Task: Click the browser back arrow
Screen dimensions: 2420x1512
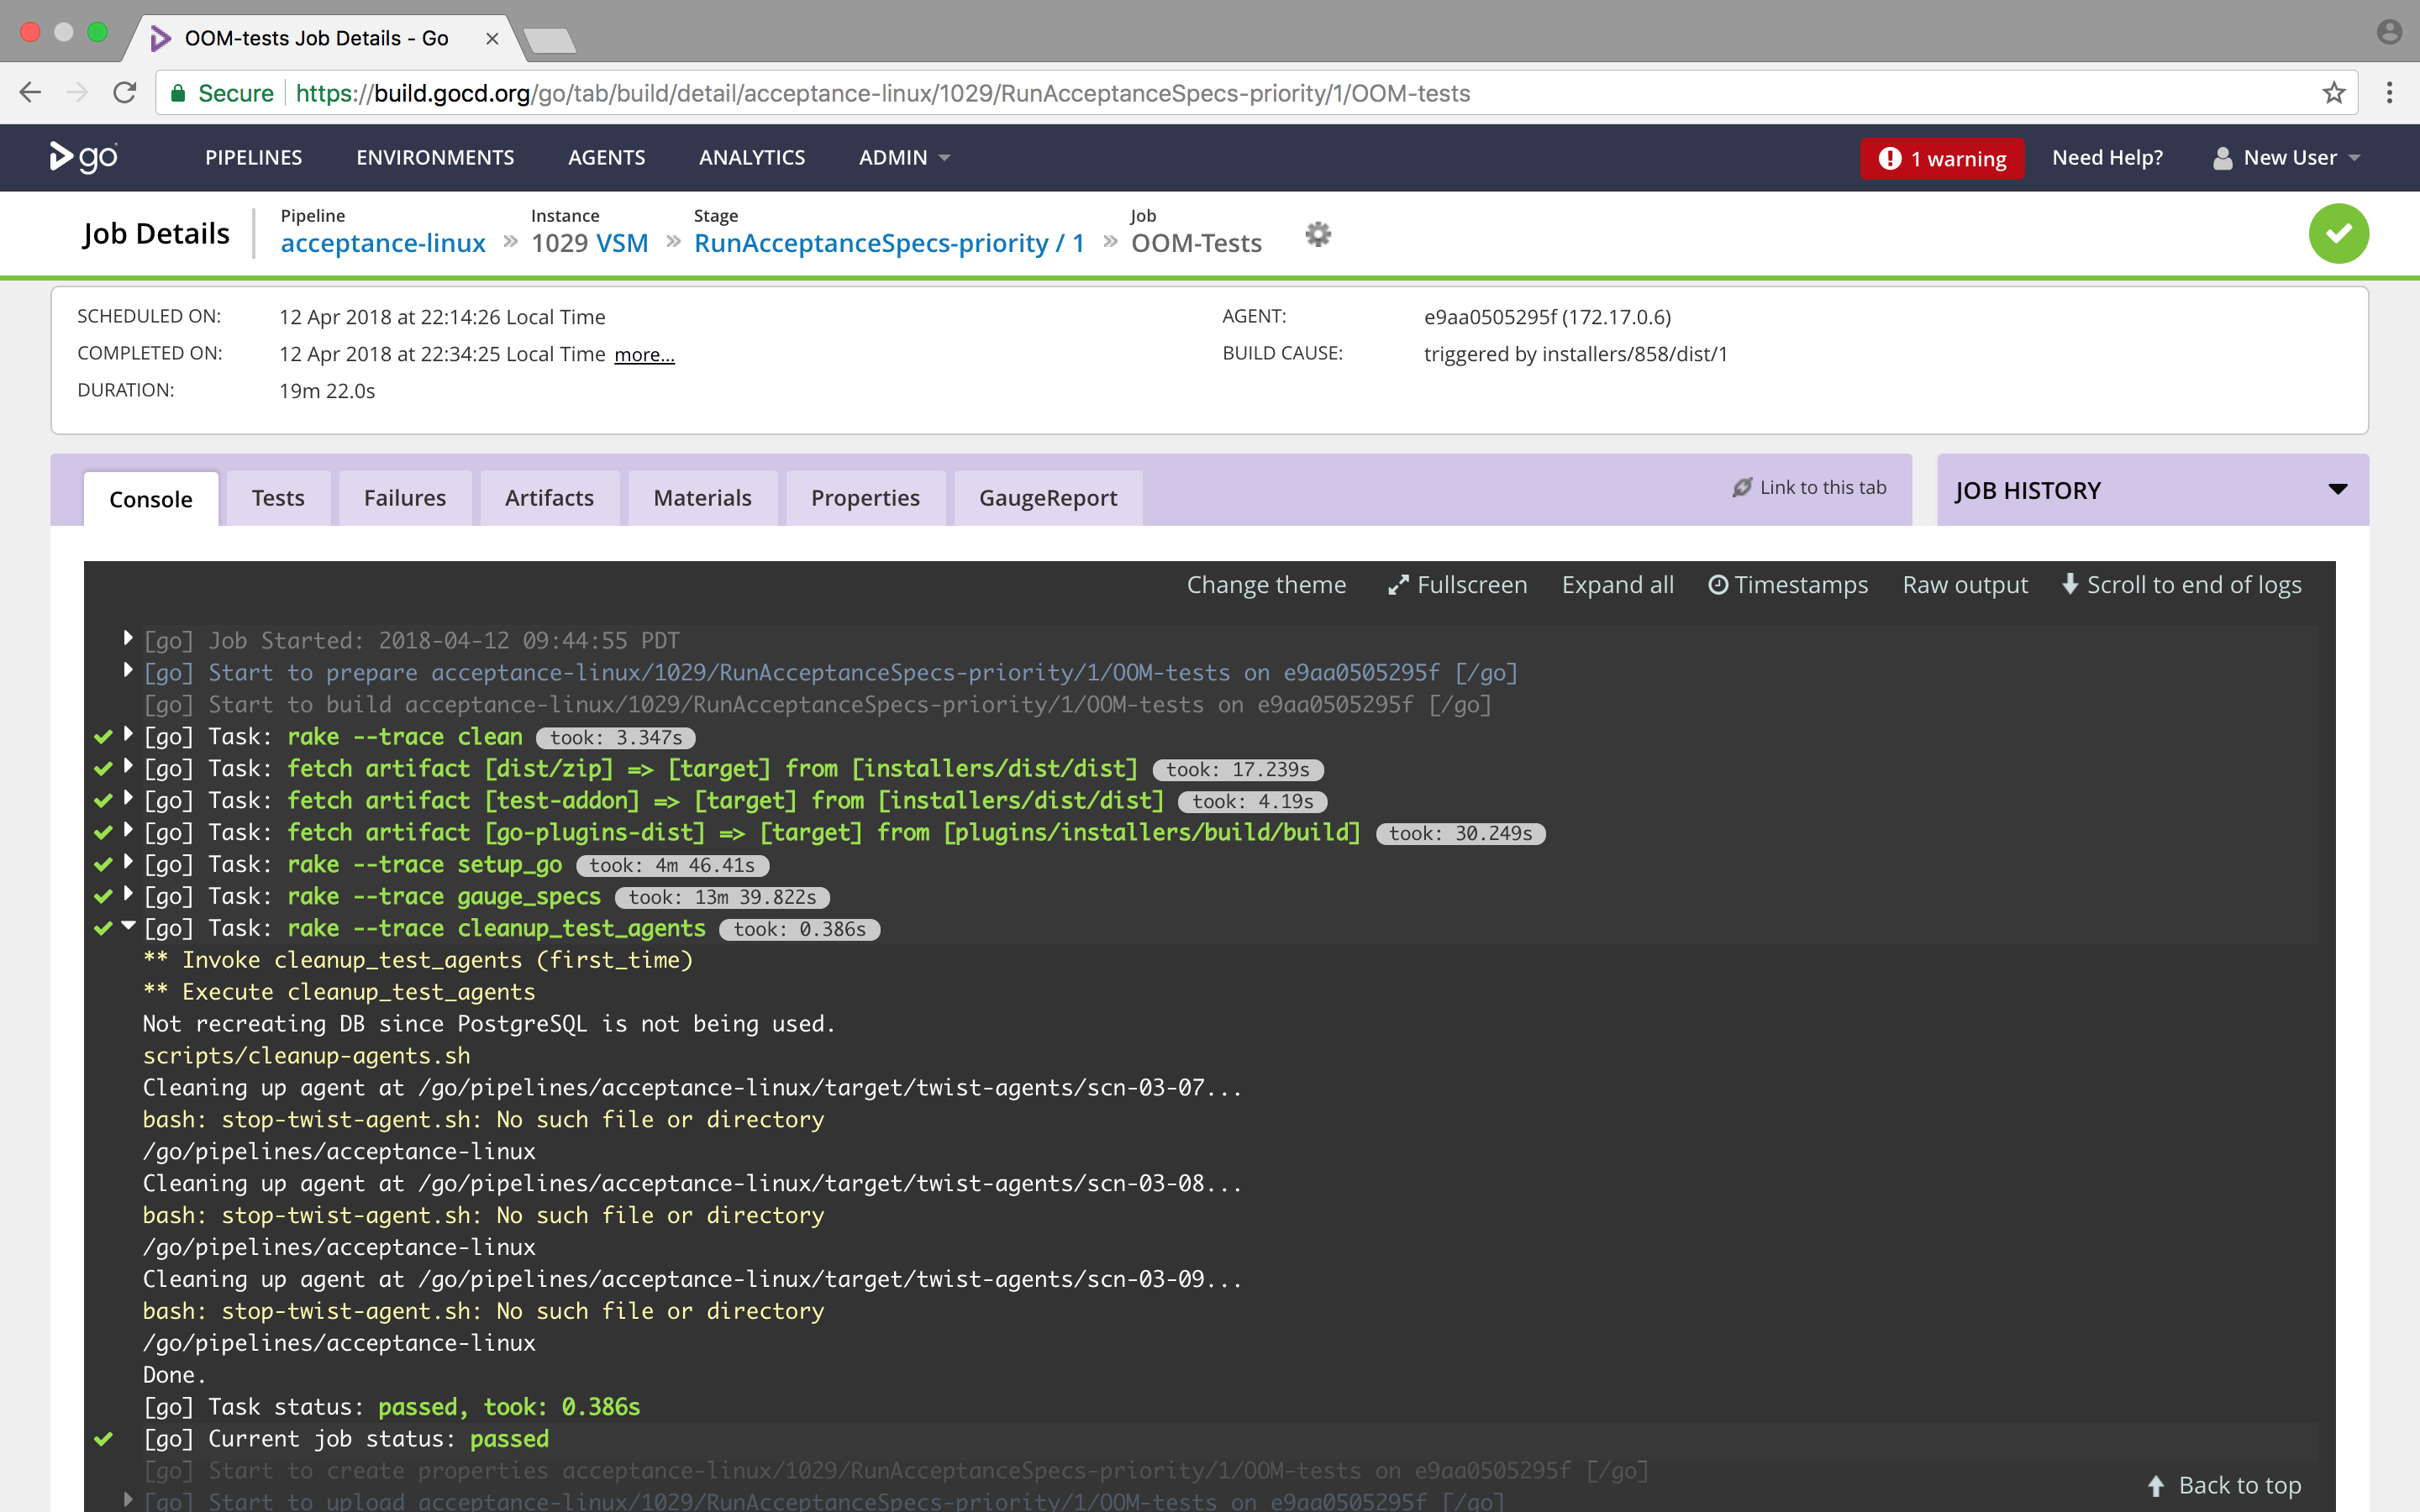Action: coord(30,93)
